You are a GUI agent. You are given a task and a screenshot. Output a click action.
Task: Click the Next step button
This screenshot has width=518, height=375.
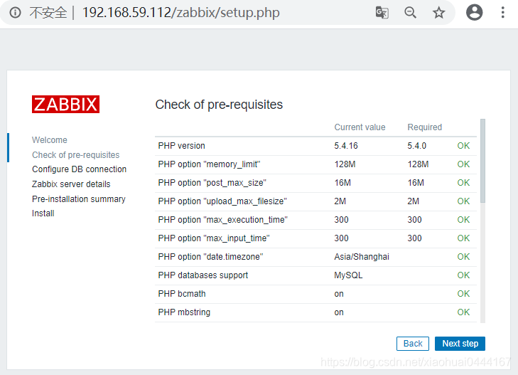(460, 344)
